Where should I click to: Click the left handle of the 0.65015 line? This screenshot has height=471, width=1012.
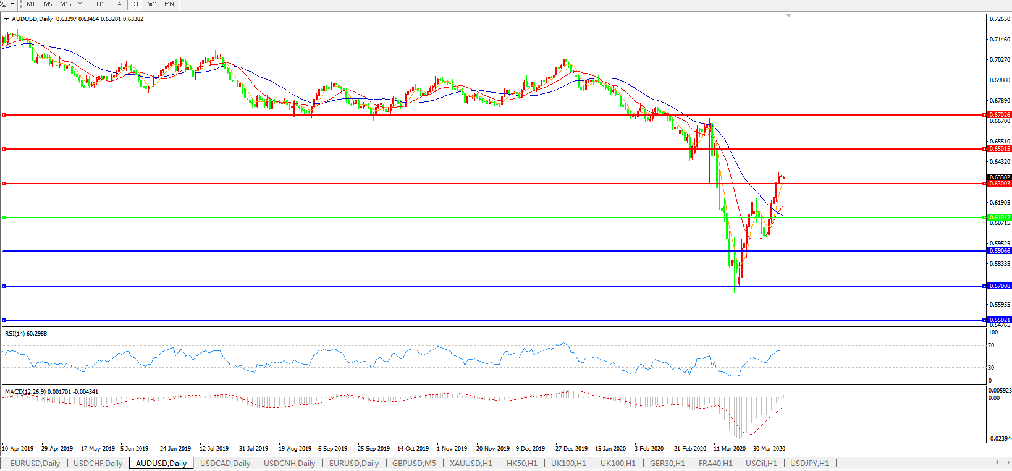[4, 149]
